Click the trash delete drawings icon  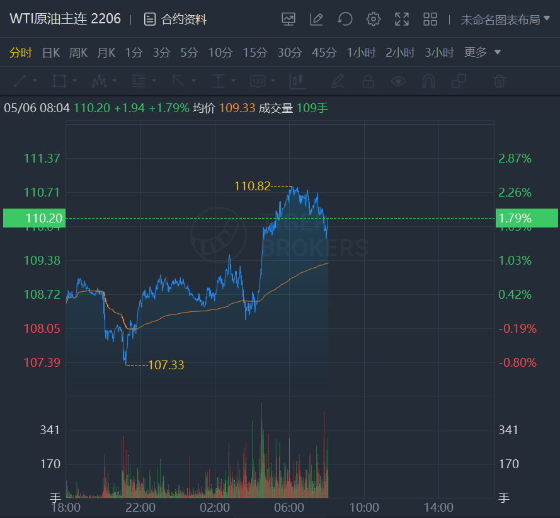tap(499, 81)
